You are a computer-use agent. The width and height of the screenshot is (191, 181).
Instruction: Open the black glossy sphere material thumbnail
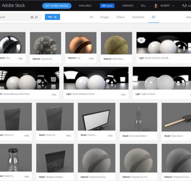point(13,43)
